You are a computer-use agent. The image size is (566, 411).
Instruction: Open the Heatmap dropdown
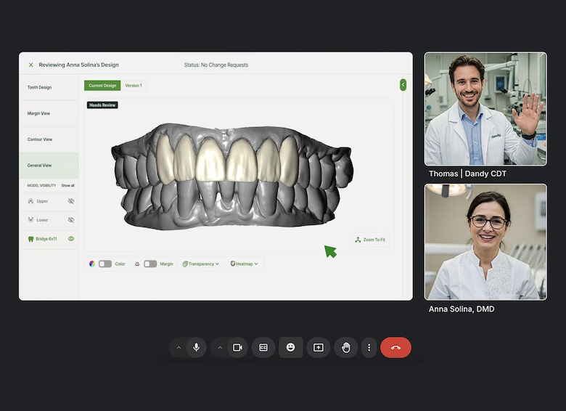245,264
